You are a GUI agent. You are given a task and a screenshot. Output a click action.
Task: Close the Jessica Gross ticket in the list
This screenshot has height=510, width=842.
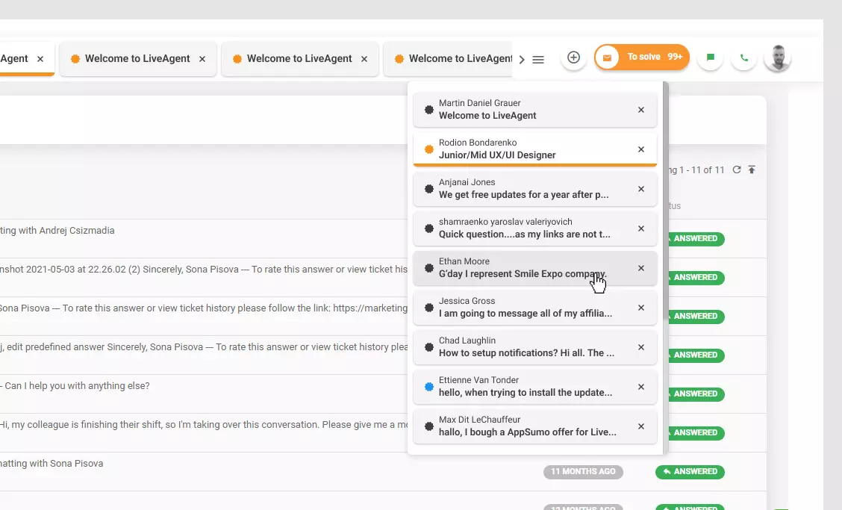coord(640,307)
